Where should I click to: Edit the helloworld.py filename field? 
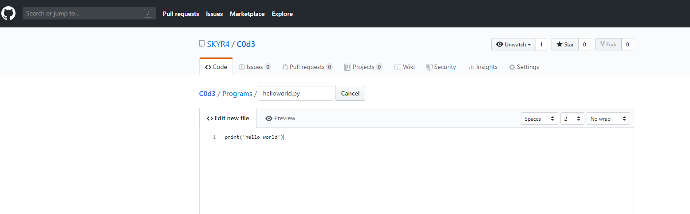[x=296, y=93]
